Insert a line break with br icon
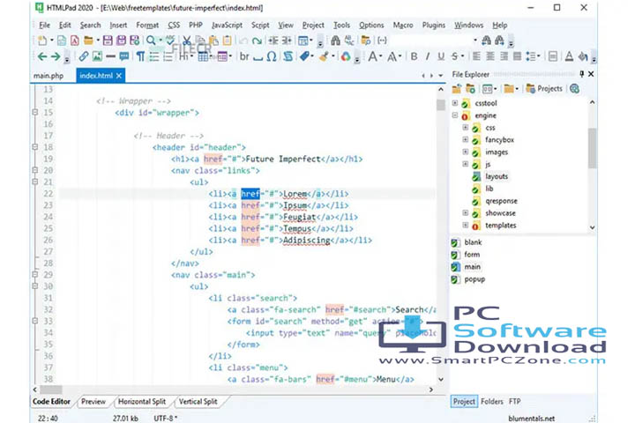The width and height of the screenshot is (635, 423). point(245,56)
